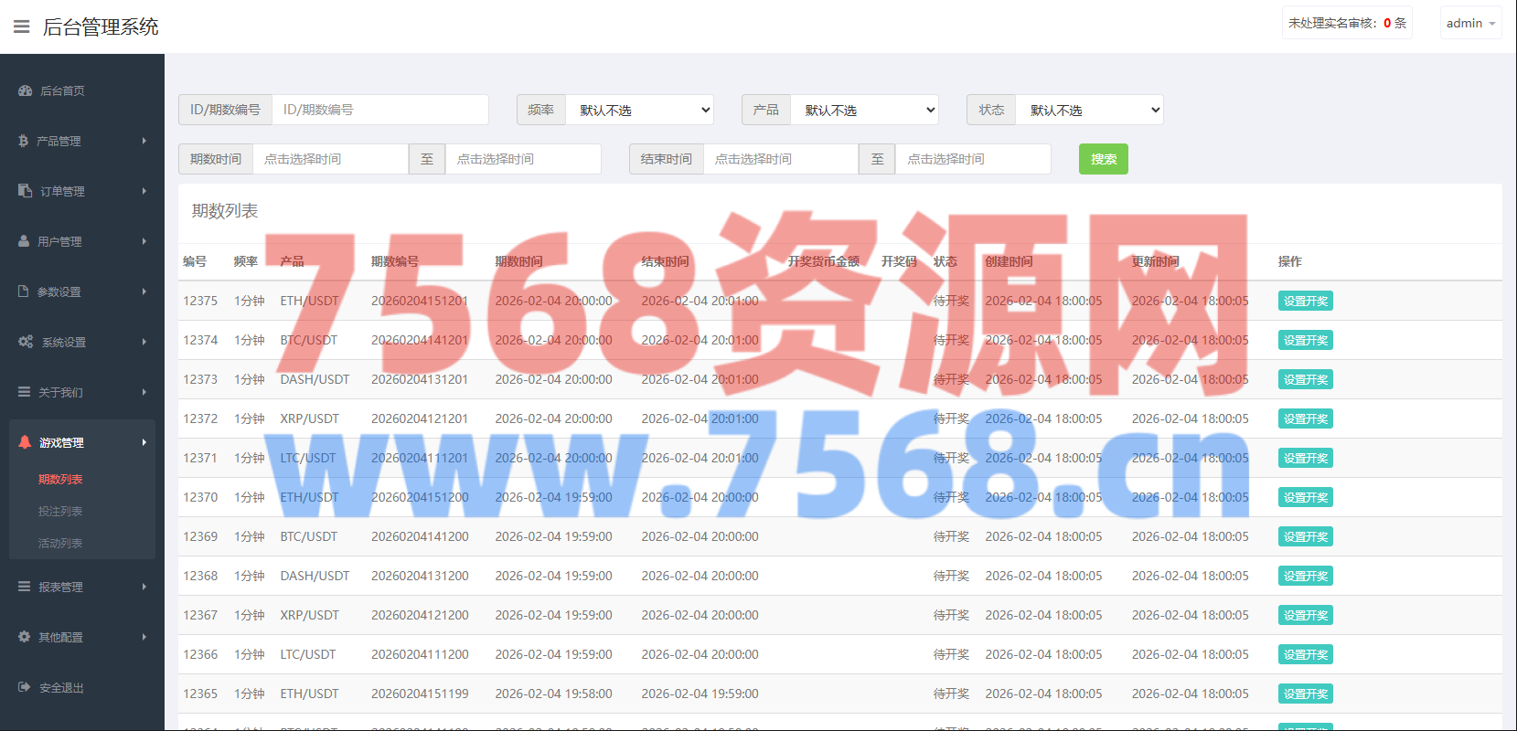This screenshot has width=1517, height=731.
Task: Click the 系统设置 gears icon
Action: (x=25, y=342)
